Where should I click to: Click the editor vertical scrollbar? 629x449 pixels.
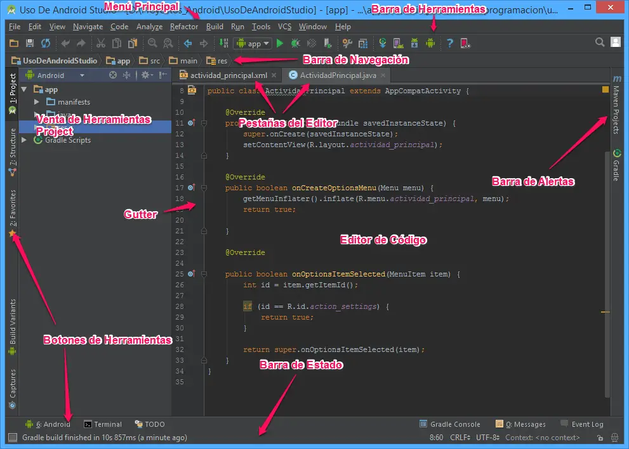tap(607, 274)
